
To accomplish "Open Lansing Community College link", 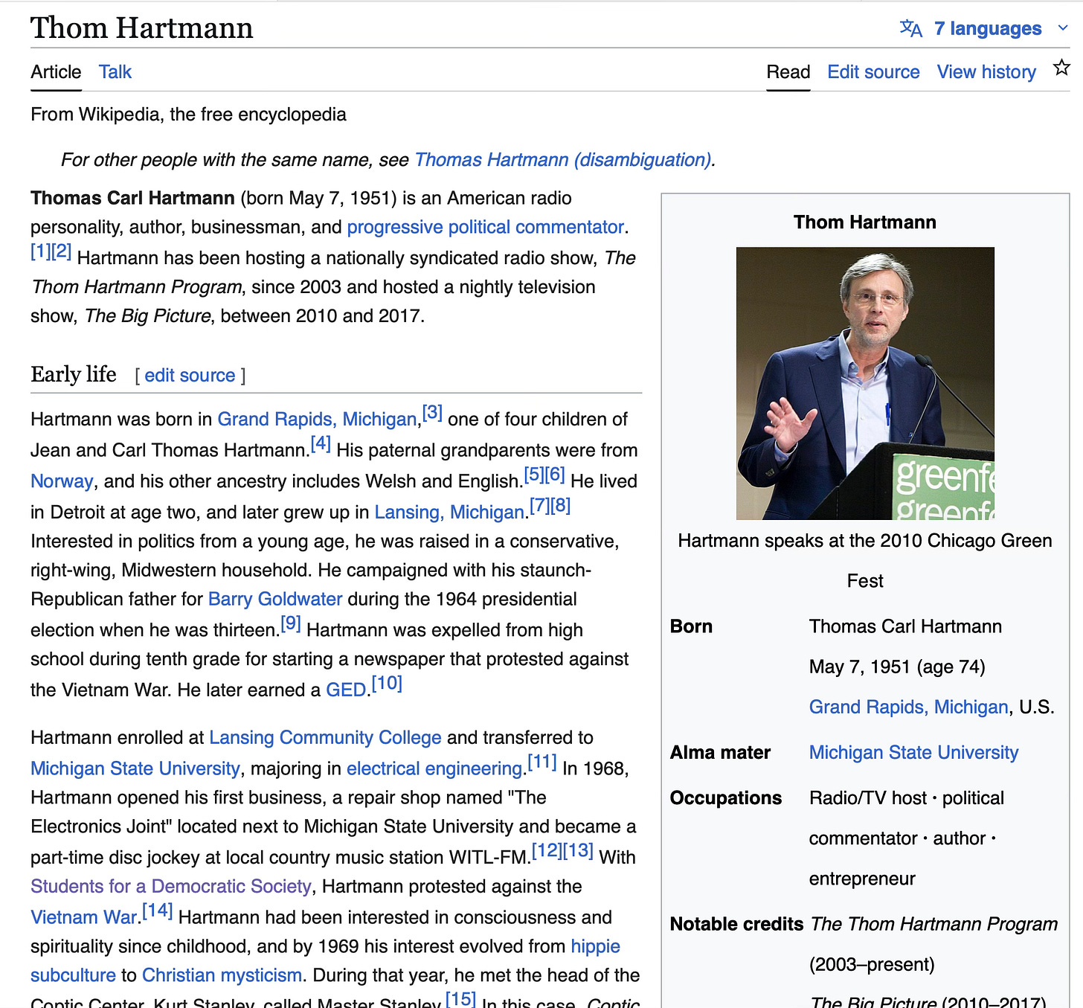I will point(325,738).
